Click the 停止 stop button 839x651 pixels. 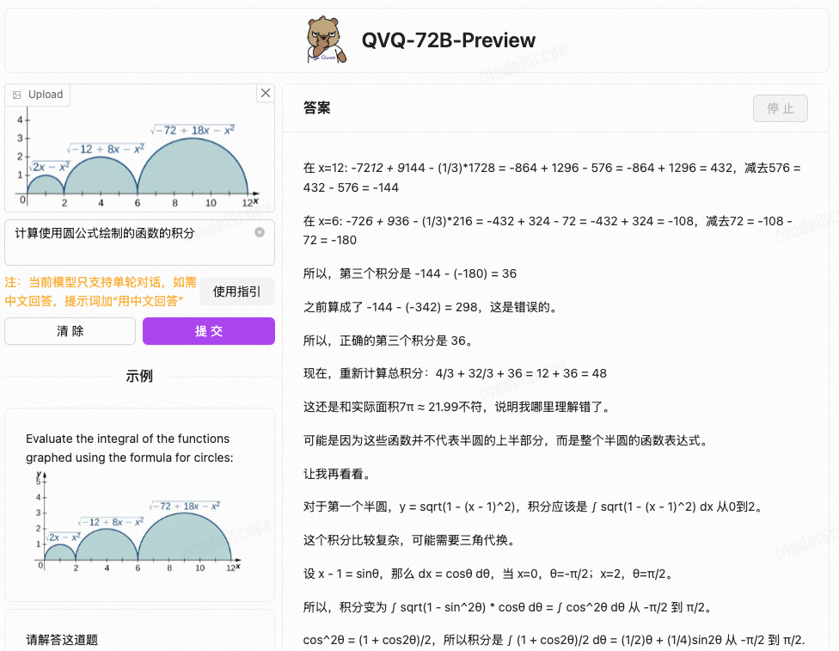point(781,108)
